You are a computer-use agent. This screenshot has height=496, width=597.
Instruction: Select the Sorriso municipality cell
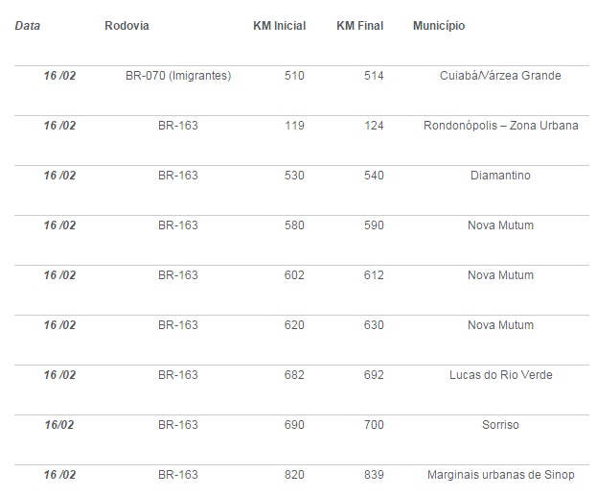[500, 425]
